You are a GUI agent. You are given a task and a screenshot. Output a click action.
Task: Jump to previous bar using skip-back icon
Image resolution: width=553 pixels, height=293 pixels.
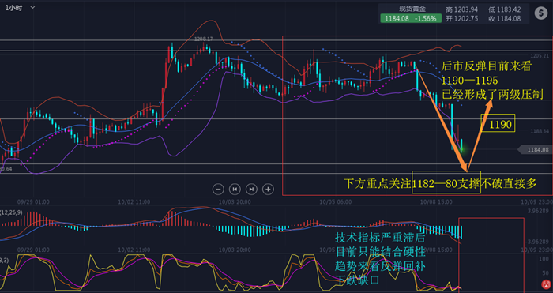[235, 190]
